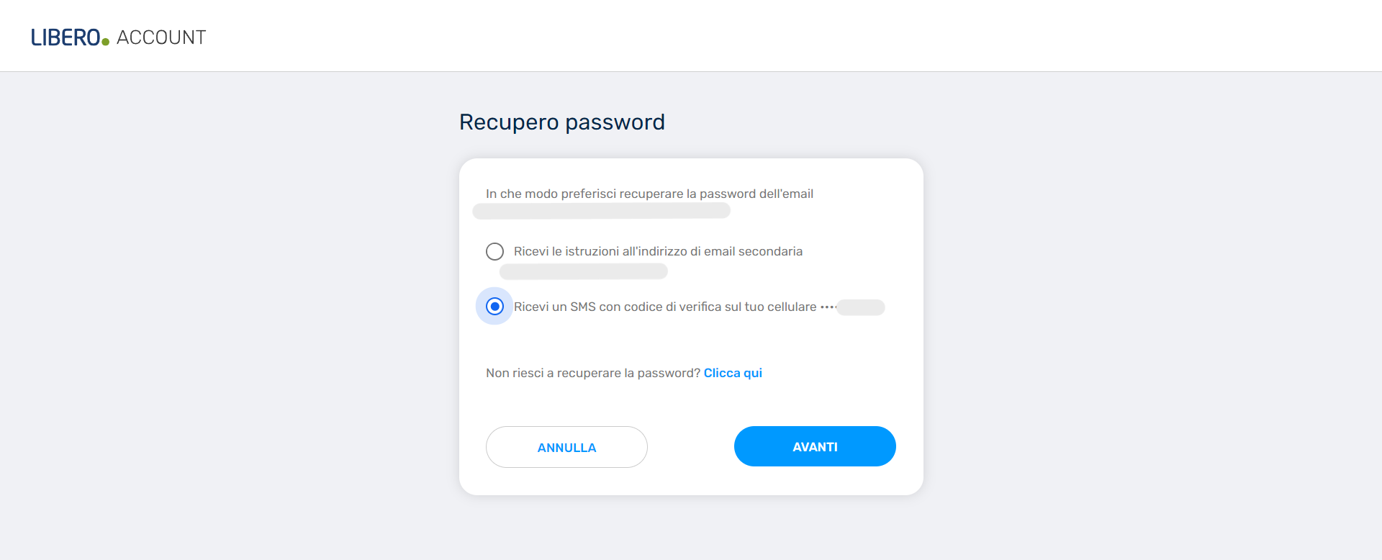1382x560 pixels.
Task: Click the masked phone number placeholder
Action: click(x=862, y=307)
